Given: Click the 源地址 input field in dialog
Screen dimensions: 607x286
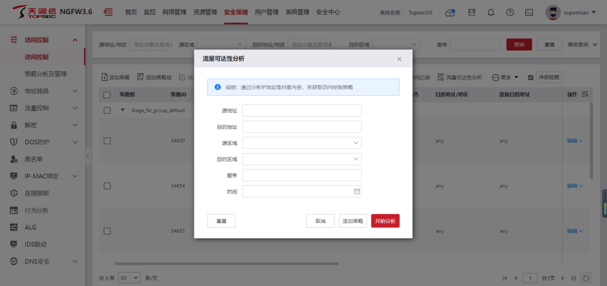Looking at the screenshot, I should click(302, 110).
